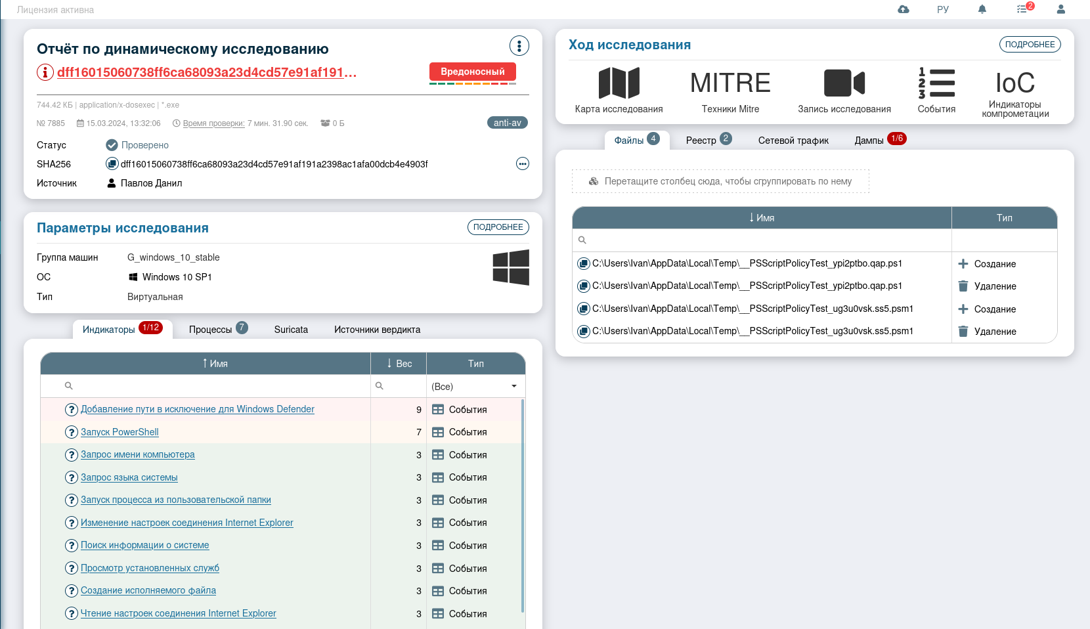Open the report three-dot options menu

point(519,46)
